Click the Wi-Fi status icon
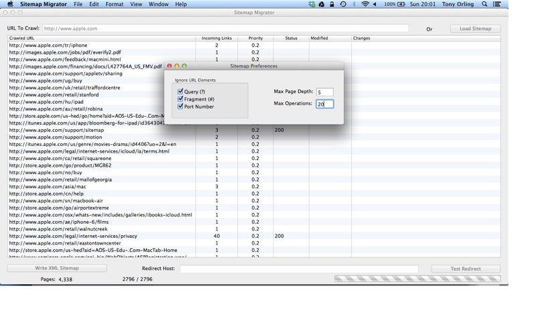 (365, 4)
